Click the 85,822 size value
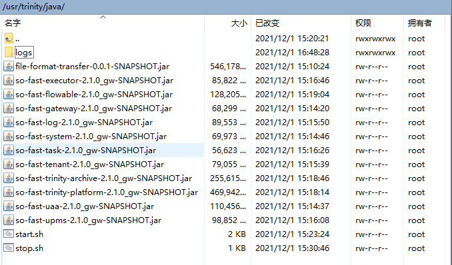 pyautogui.click(x=229, y=81)
